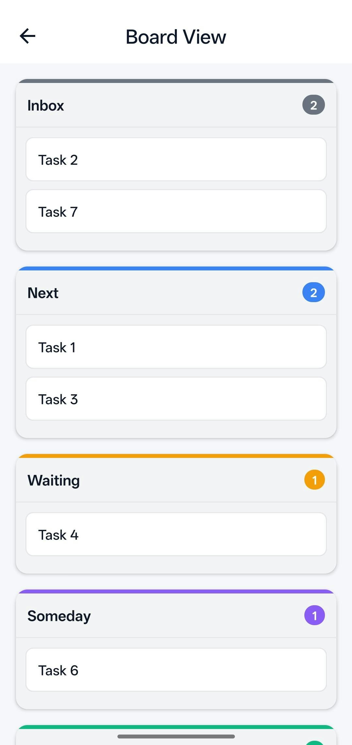Select Task 1 in the Next column
This screenshot has width=352, height=745.
[x=176, y=347]
